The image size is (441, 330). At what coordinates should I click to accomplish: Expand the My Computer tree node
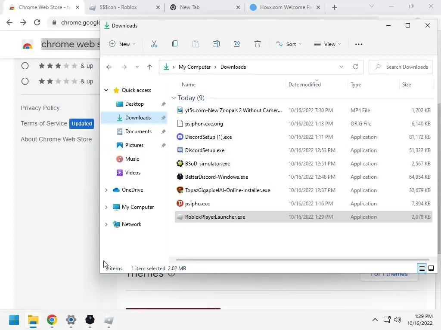pos(106,207)
